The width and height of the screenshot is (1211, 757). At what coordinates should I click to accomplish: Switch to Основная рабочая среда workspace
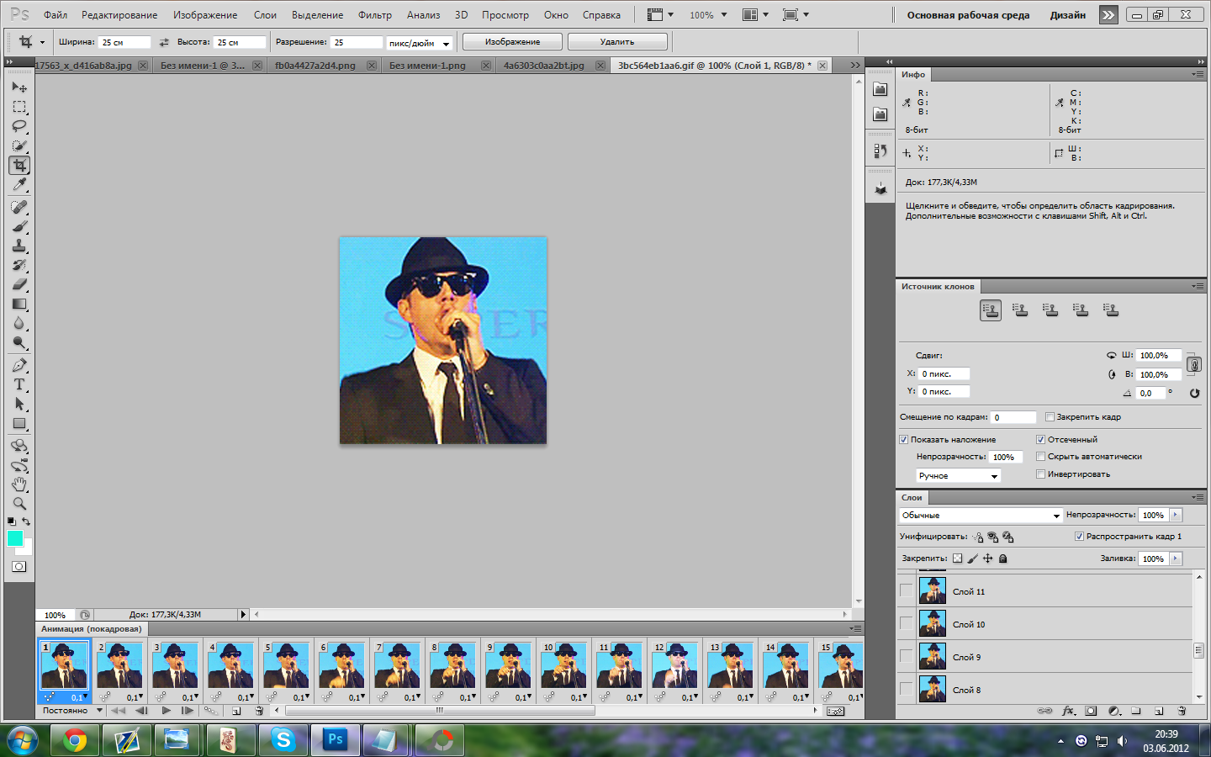(968, 15)
